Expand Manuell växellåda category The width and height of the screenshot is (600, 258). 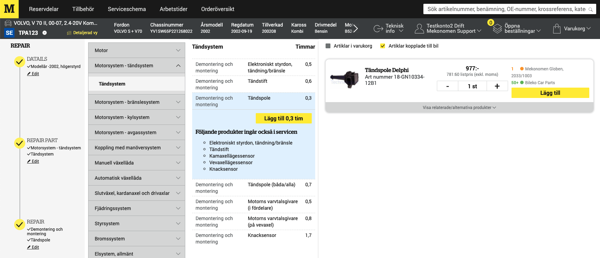pyautogui.click(x=137, y=163)
